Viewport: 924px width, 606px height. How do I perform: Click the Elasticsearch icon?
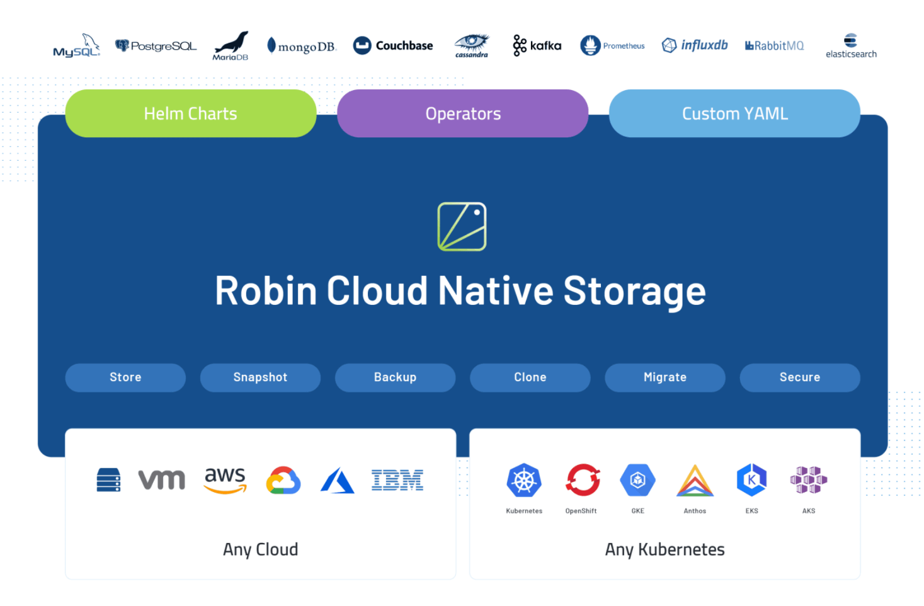[850, 44]
